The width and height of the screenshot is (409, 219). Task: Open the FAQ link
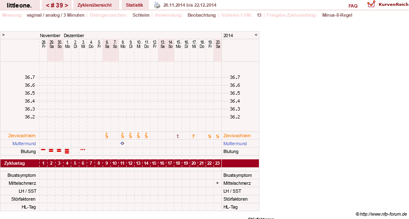(x=353, y=6)
